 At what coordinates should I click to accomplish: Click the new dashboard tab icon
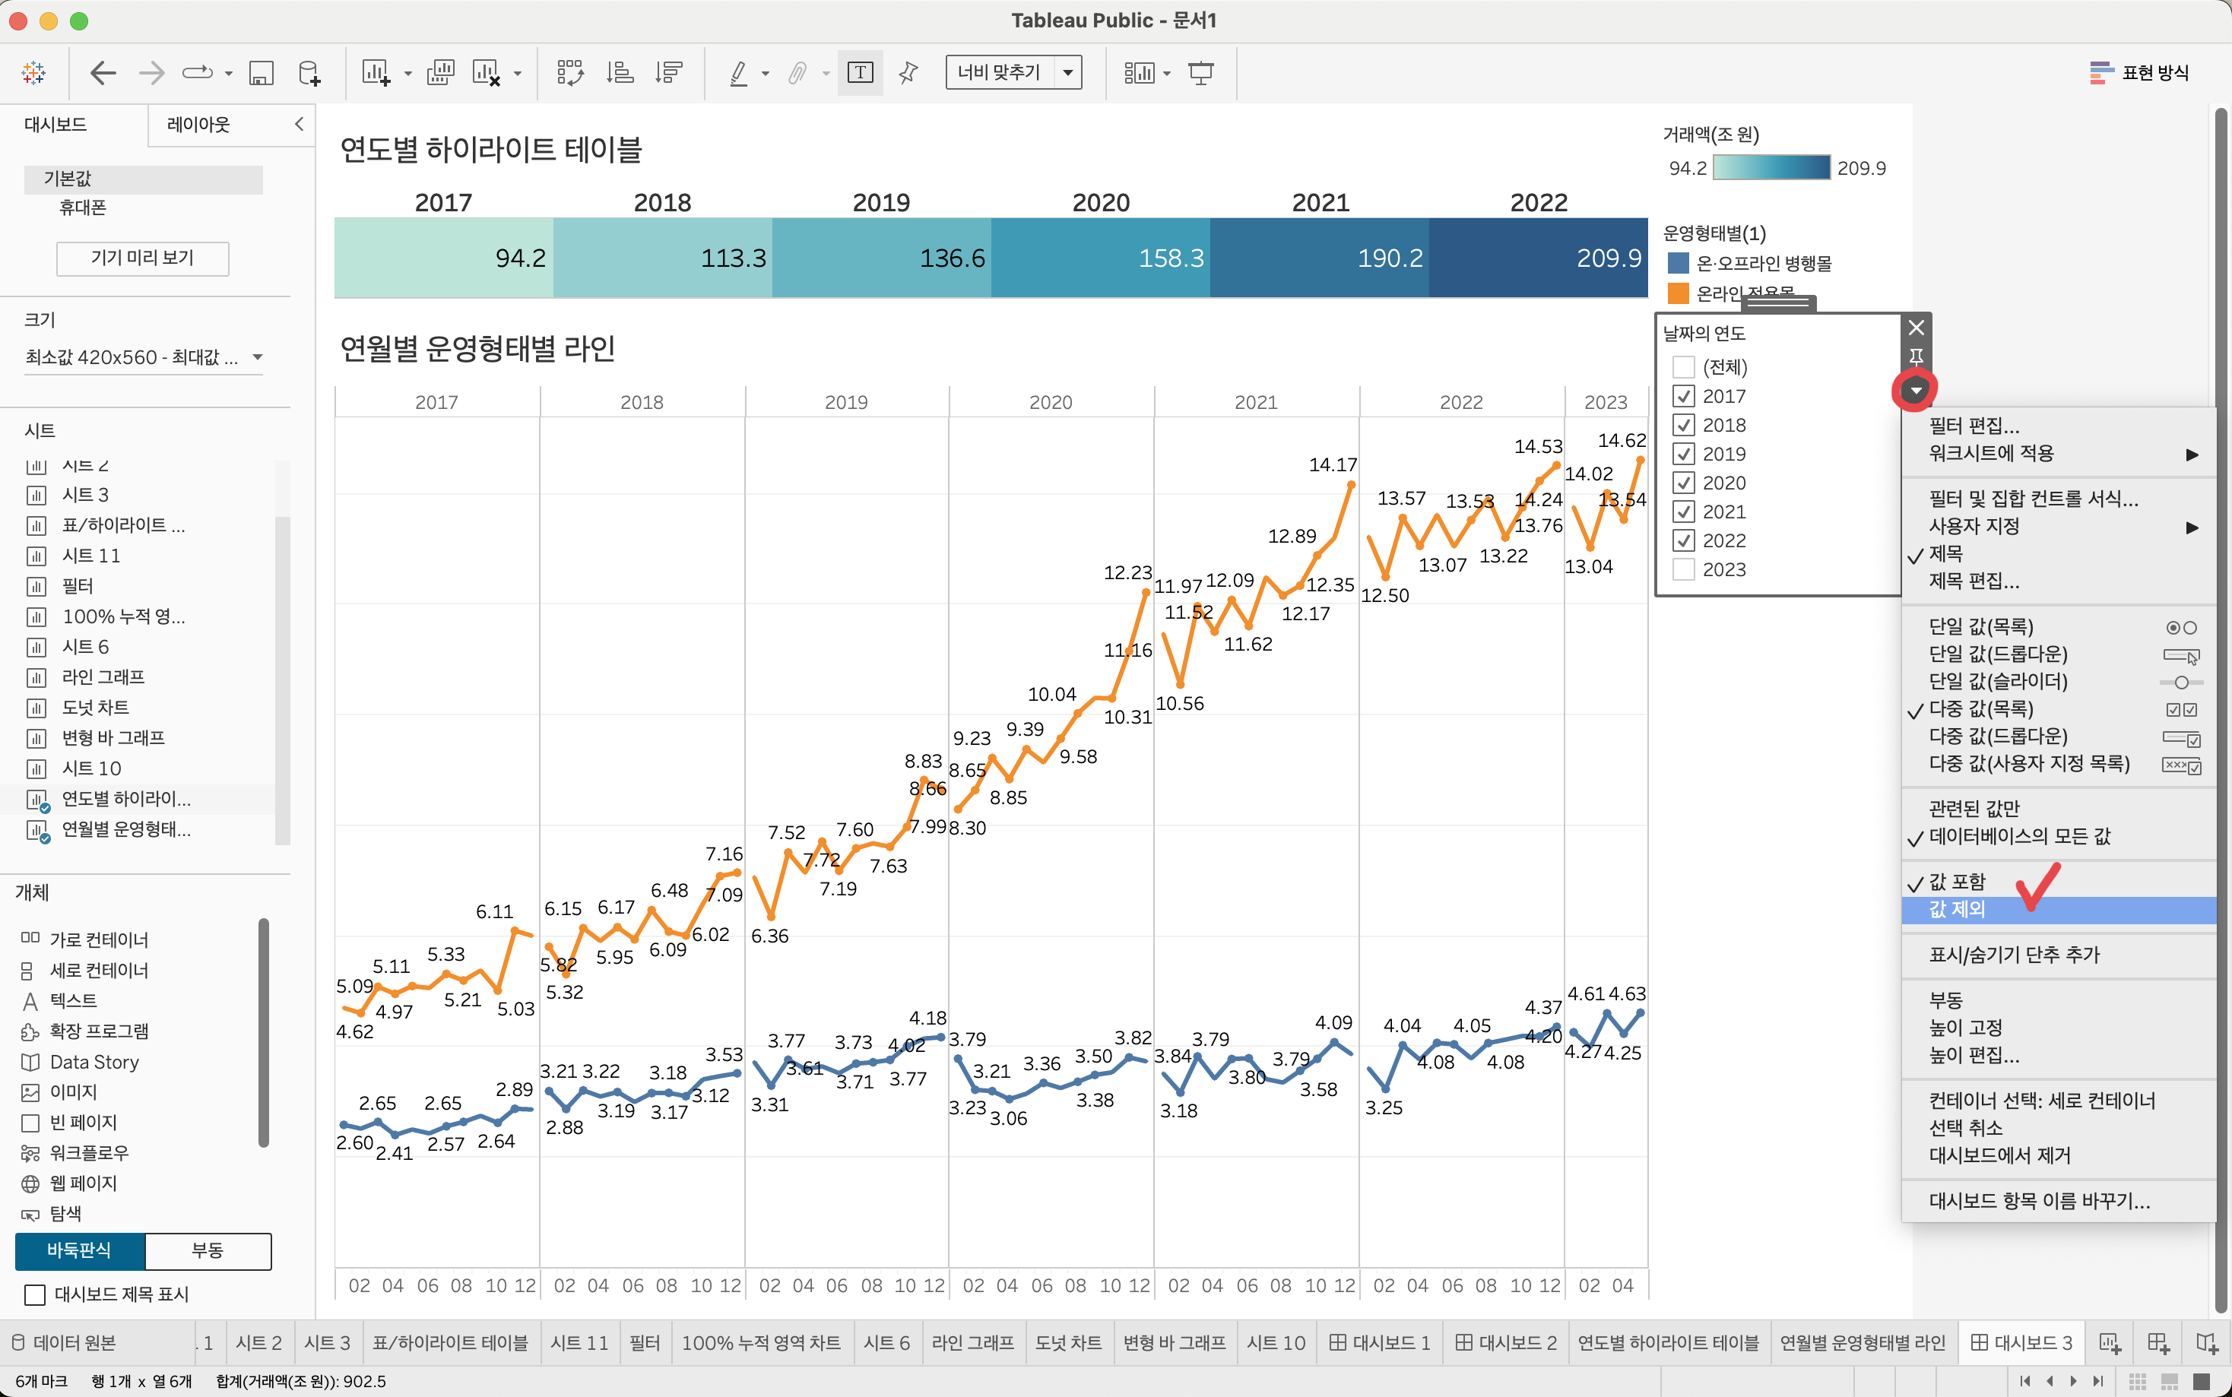2158,1342
